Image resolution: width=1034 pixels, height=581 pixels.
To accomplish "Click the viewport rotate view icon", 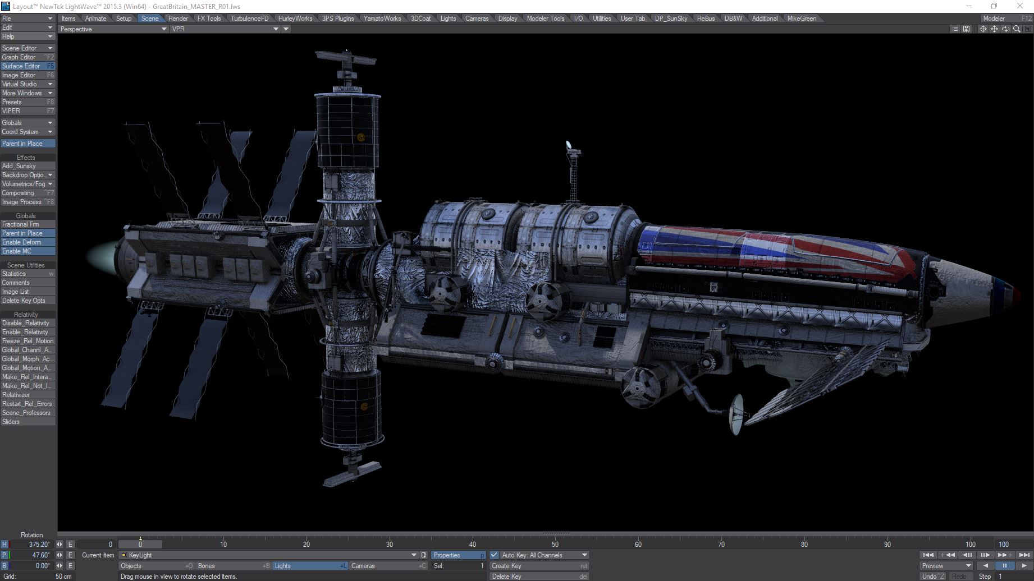I will pyautogui.click(x=1005, y=29).
